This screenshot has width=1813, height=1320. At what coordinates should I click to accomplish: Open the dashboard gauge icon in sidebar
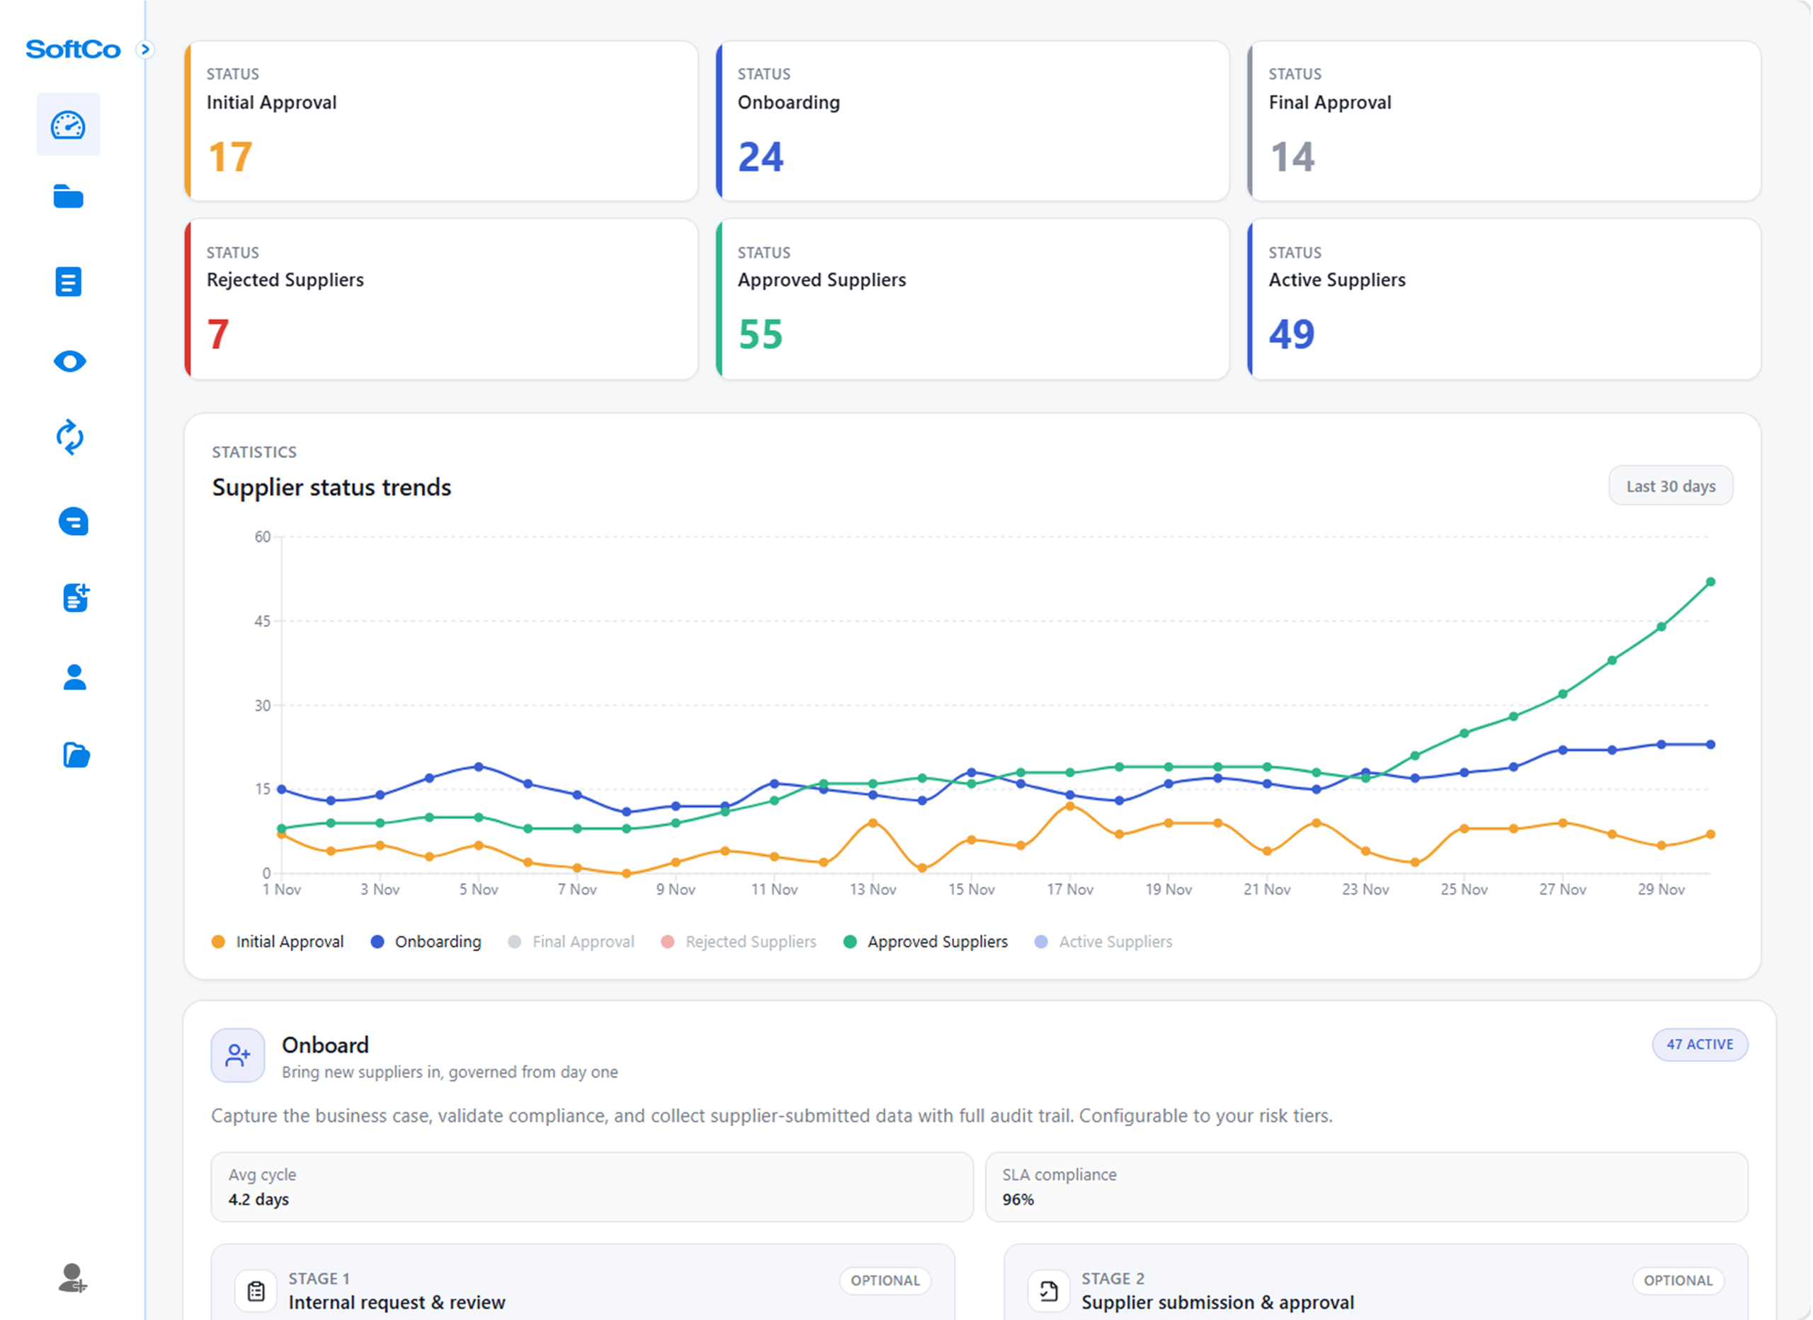pyautogui.click(x=68, y=125)
